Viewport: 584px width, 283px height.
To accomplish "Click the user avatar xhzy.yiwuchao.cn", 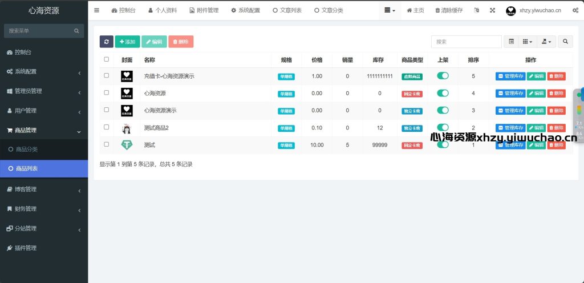I will pos(510,11).
